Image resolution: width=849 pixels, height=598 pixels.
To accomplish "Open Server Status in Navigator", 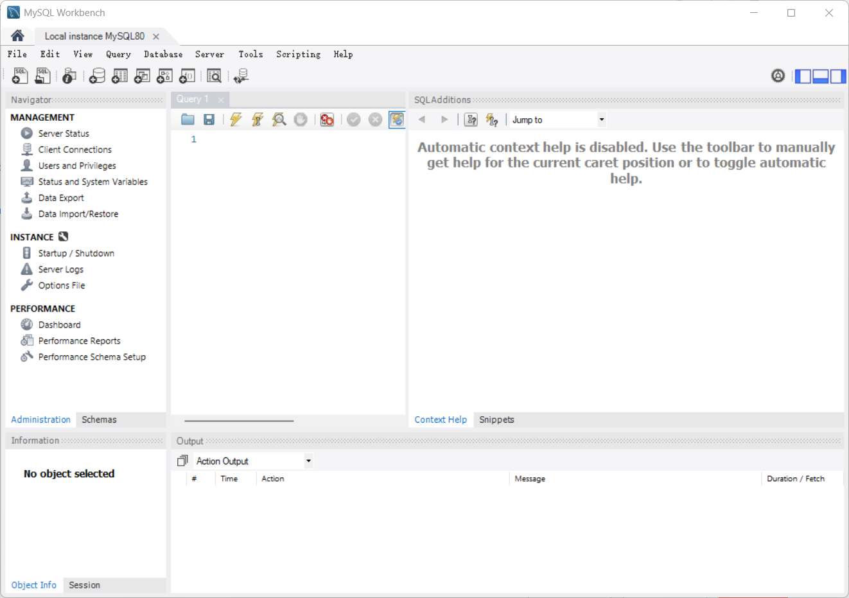I will tap(64, 134).
